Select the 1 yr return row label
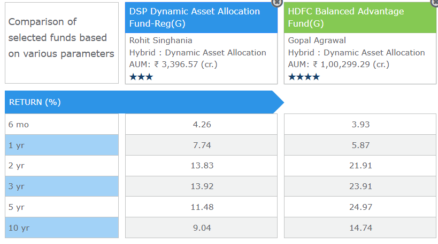The image size is (438, 244). pos(62,145)
